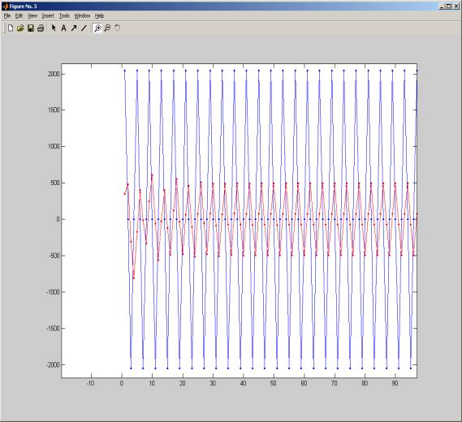462x422 pixels.
Task: Save figure using the floppy disk icon
Action: [31, 28]
